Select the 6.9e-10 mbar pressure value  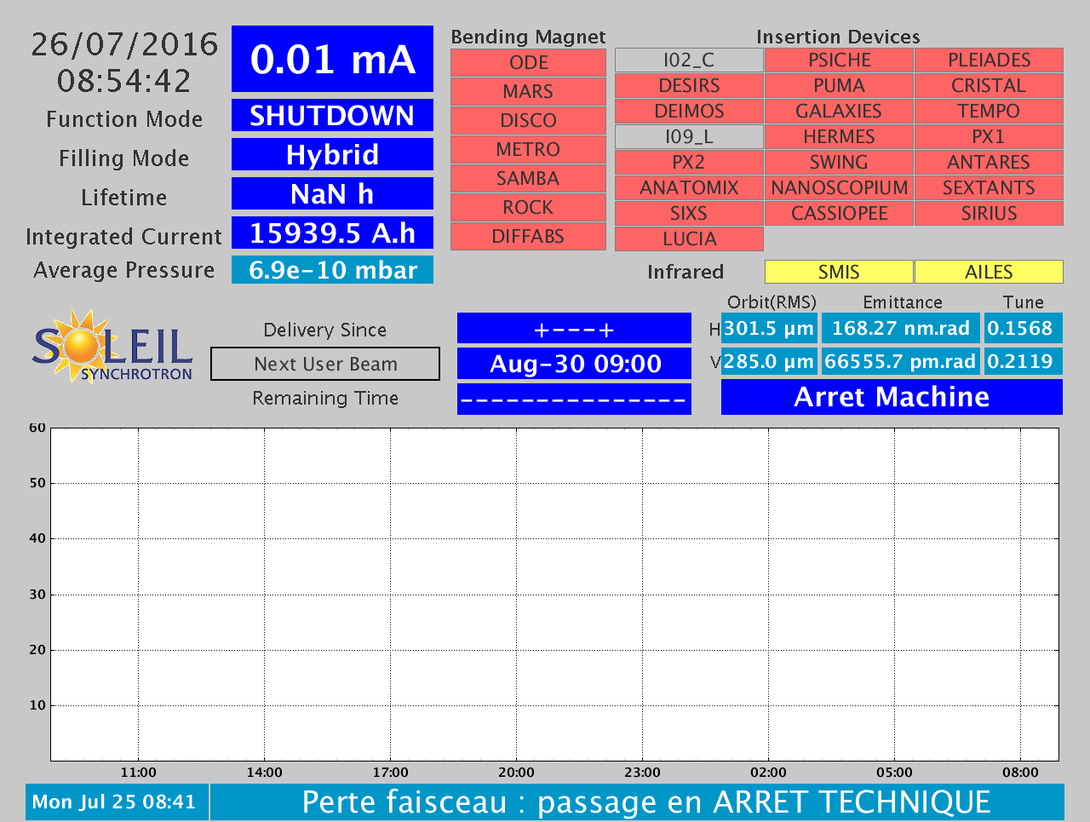coord(332,270)
